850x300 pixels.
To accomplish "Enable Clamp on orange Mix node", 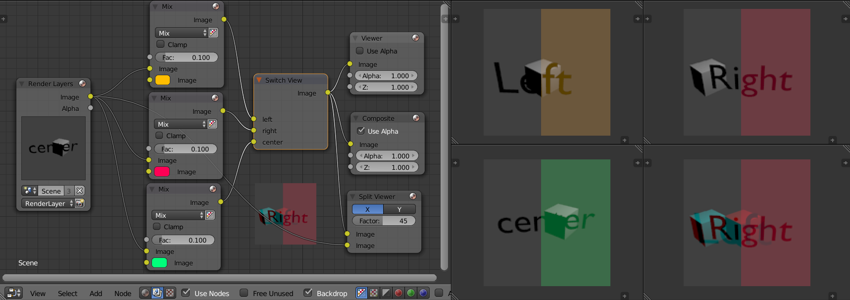I will (x=160, y=45).
